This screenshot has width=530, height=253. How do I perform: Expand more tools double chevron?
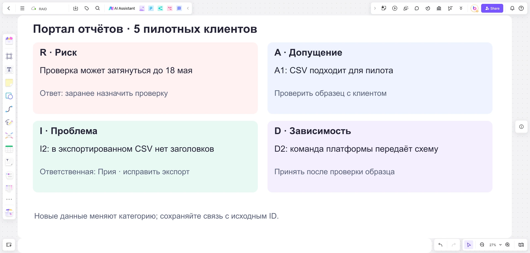tap(461, 8)
